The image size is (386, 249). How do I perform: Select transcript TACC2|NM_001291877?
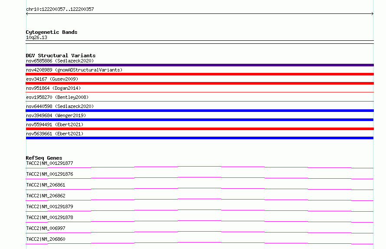49,163
